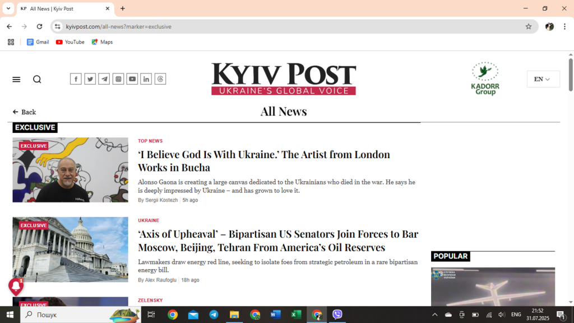The width and height of the screenshot is (574, 323).
Task: Open the OneDrive cloud tray icon
Action: (x=448, y=315)
